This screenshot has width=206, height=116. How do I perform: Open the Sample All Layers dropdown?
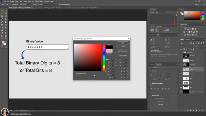point(47,5)
